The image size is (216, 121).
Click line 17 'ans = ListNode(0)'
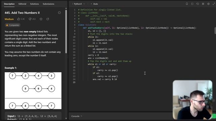(x=98, y=58)
